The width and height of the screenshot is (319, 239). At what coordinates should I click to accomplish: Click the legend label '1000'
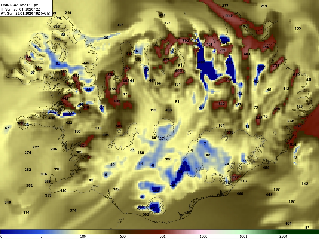[204, 236]
